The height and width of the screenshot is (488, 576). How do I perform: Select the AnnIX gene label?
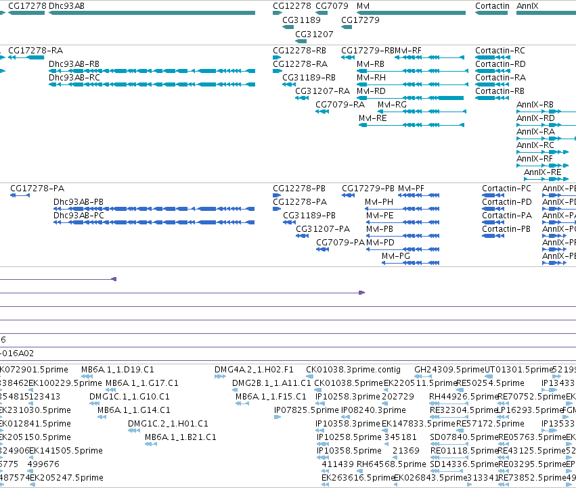(x=527, y=6)
